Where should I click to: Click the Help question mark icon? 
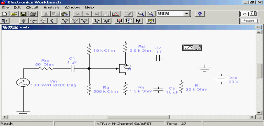200,14
